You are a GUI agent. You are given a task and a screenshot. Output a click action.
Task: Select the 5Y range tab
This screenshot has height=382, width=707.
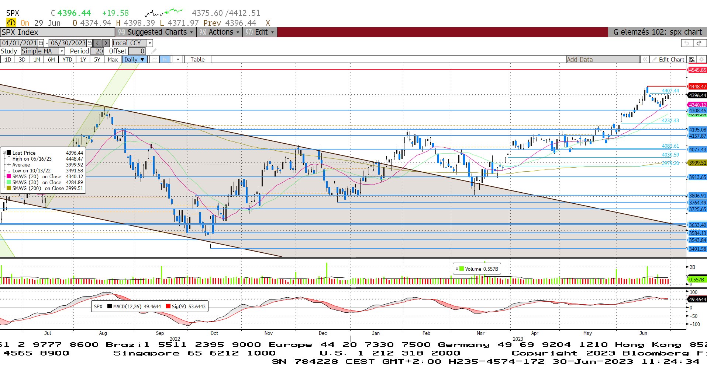pyautogui.click(x=97, y=59)
